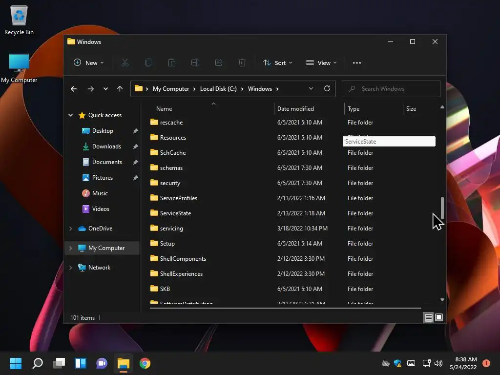Image resolution: width=500 pixels, height=375 pixels.
Task: Open volume control in system tray
Action: [x=438, y=363]
